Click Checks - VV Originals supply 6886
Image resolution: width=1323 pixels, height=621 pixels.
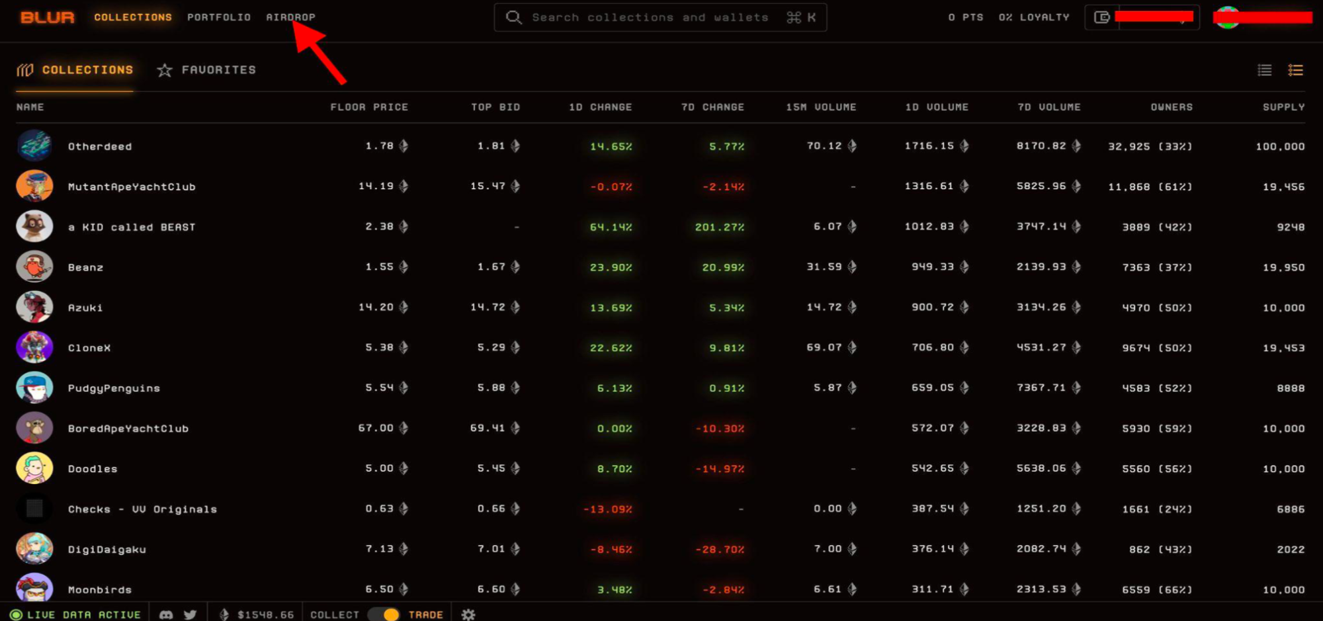pos(1291,509)
